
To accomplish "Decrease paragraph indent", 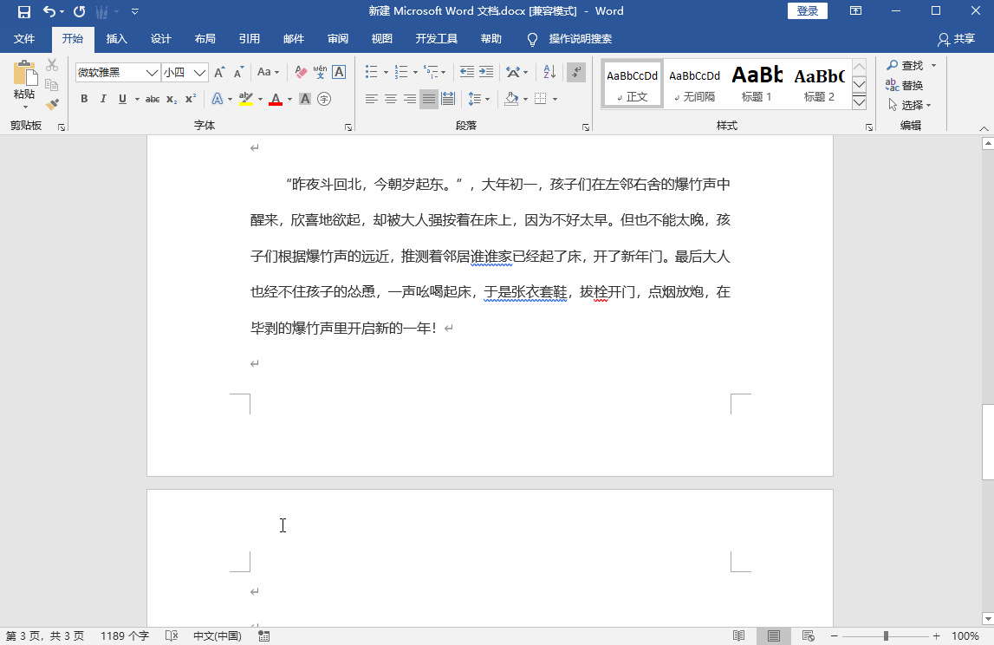I will coord(466,72).
